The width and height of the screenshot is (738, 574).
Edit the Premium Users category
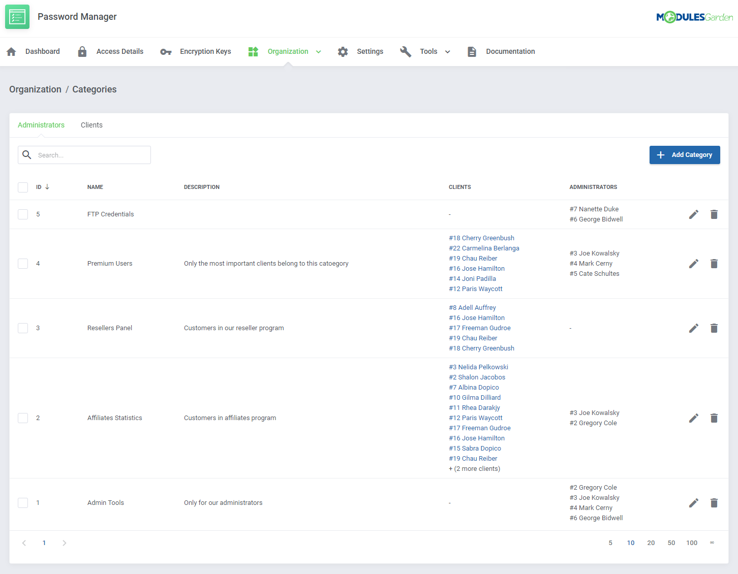pos(694,264)
